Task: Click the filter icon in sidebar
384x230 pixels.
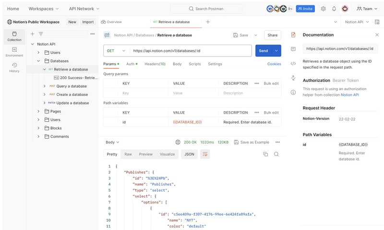Action: click(41, 34)
